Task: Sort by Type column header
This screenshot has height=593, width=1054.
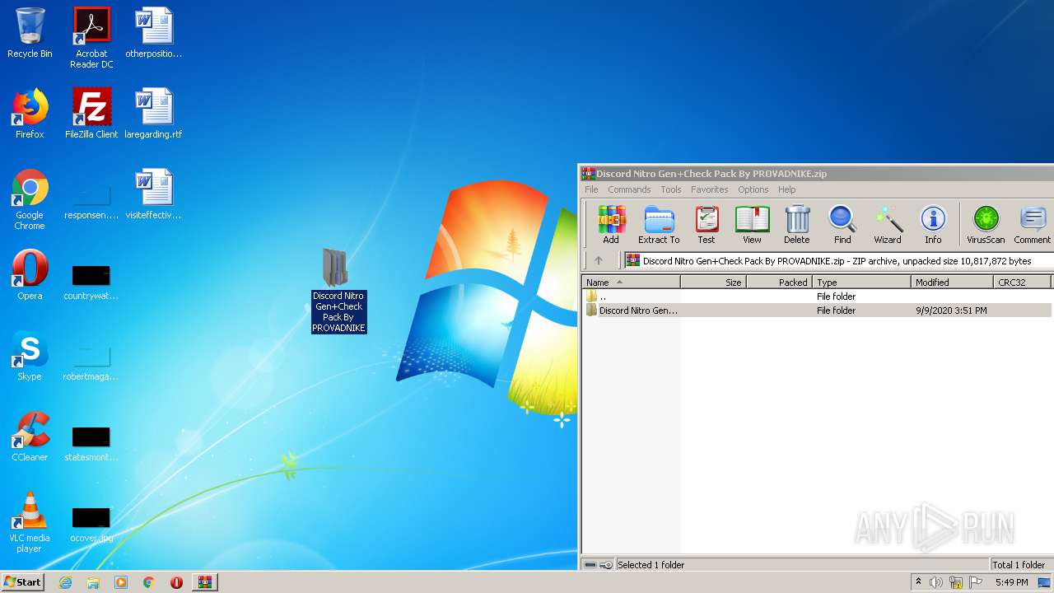Action: point(861,282)
